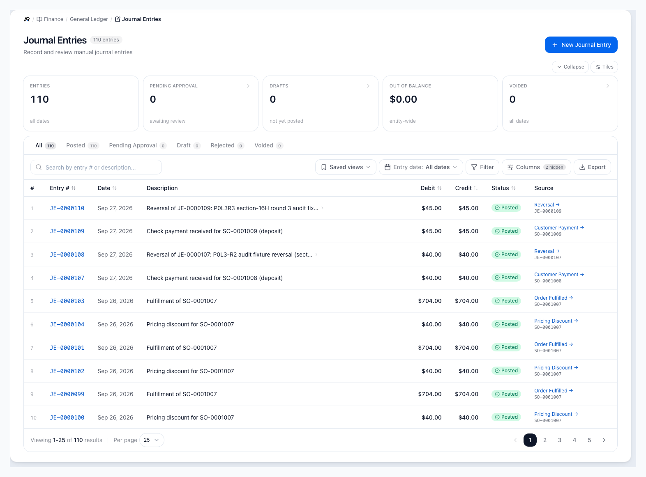The width and height of the screenshot is (646, 477).
Task: Focus the entry search field
Action: tap(96, 167)
